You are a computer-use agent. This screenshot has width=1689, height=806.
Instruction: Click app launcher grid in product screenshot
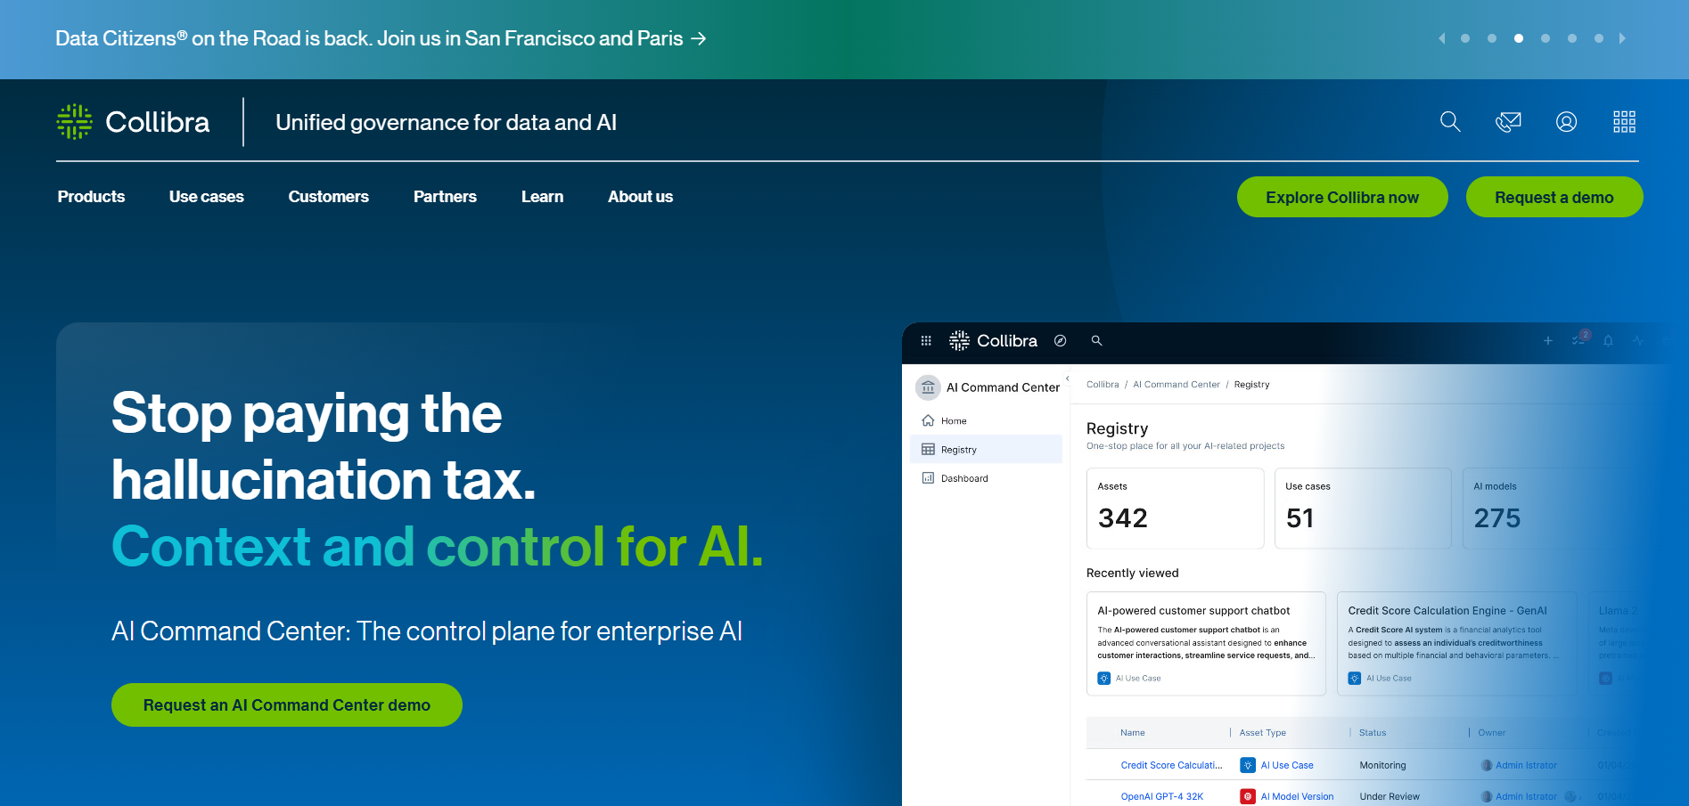pos(926,341)
